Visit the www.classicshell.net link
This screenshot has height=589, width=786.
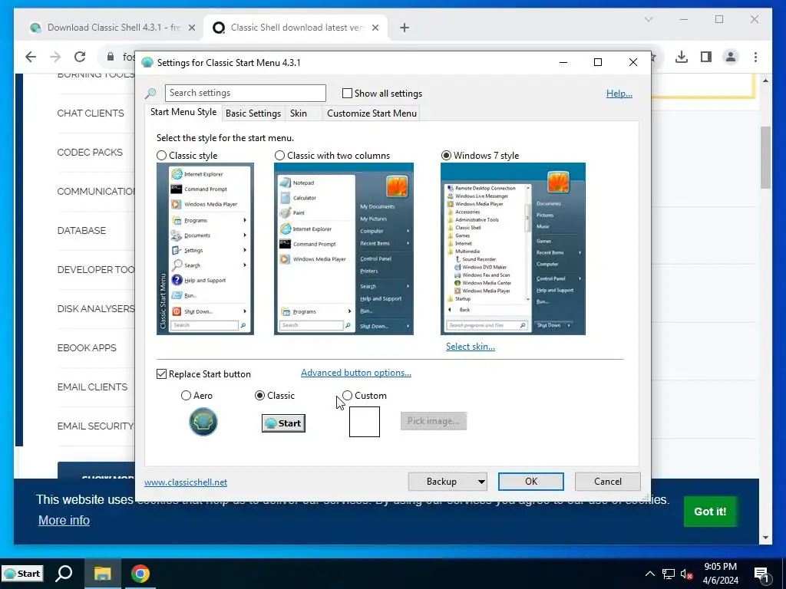tap(186, 482)
